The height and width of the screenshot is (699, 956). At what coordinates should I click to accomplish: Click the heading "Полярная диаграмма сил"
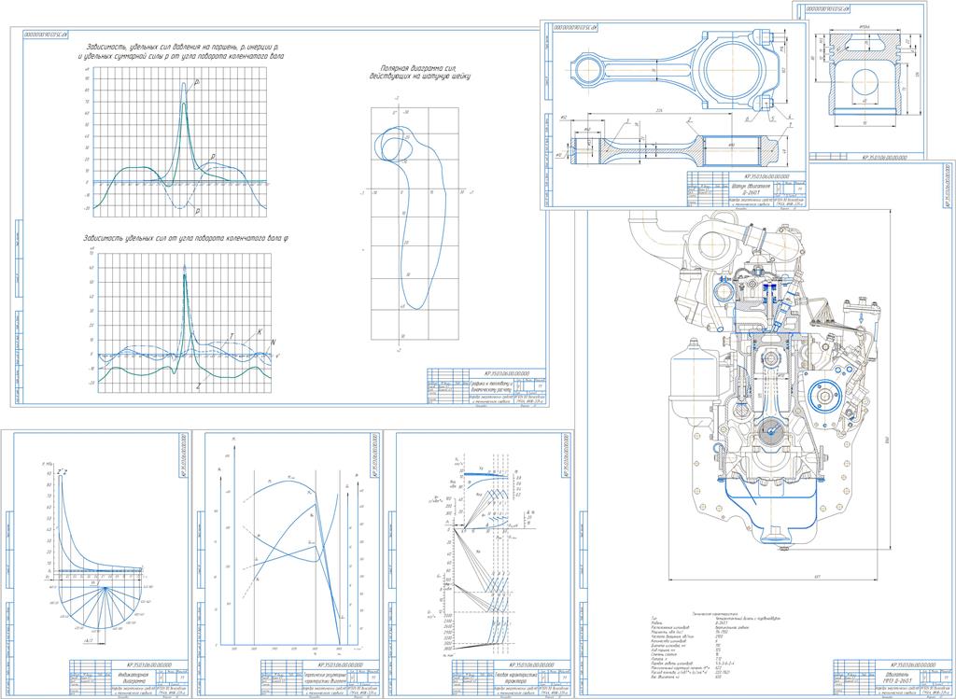coord(419,68)
